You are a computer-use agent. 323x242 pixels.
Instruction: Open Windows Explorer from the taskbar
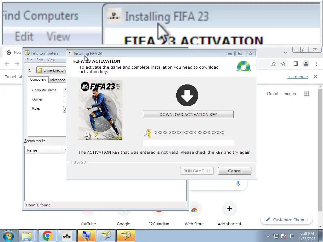tap(27, 236)
